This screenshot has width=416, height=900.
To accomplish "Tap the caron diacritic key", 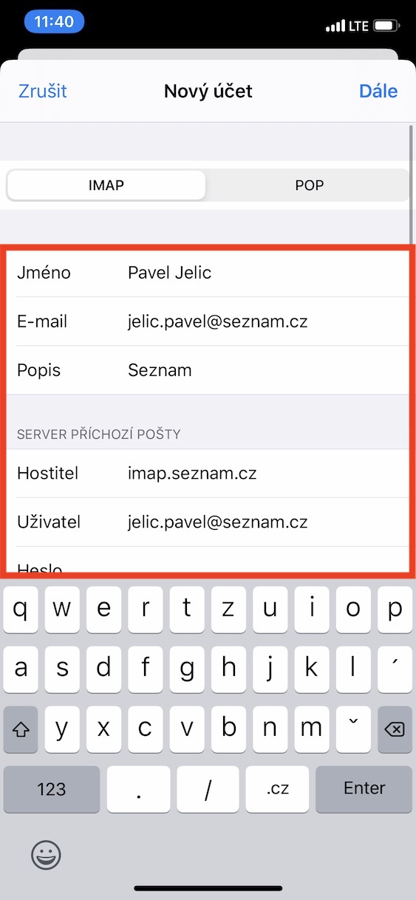I will pyautogui.click(x=353, y=729).
